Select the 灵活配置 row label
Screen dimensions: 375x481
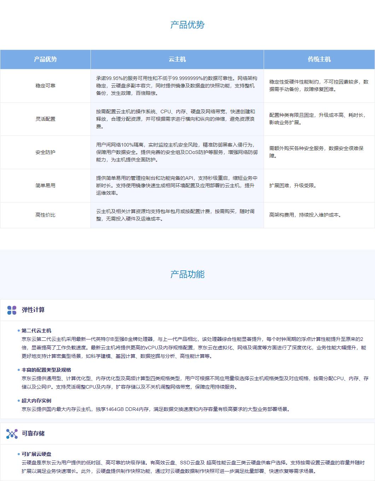click(x=45, y=119)
